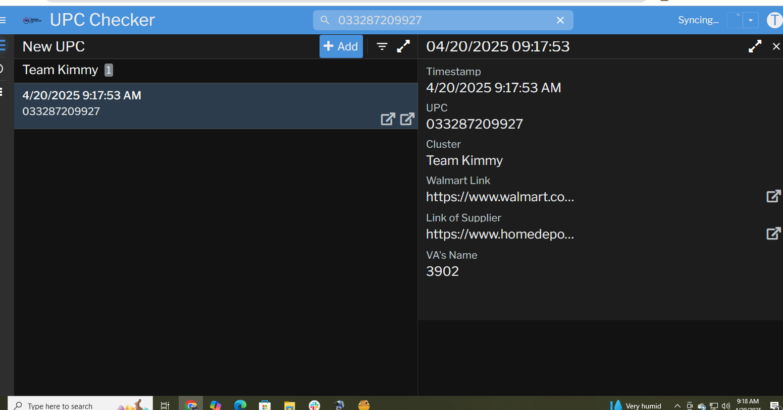Expand the New UPC list to fullscreen

pos(403,46)
